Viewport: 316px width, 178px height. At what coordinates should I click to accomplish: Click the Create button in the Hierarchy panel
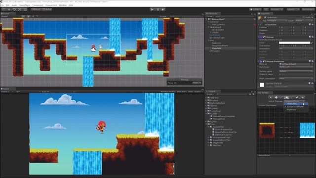(x=210, y=16)
